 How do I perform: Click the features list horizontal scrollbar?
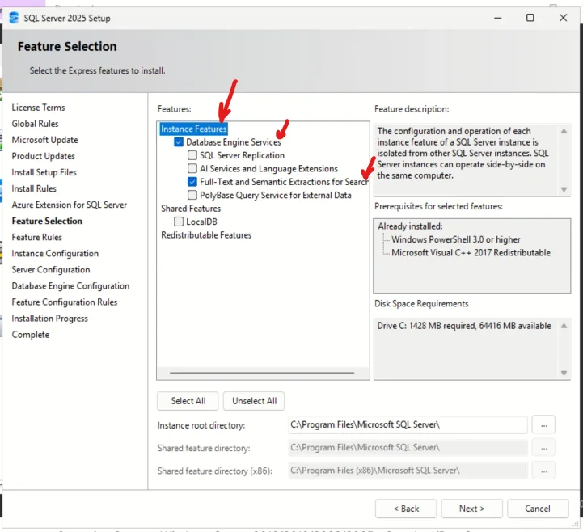(262, 373)
